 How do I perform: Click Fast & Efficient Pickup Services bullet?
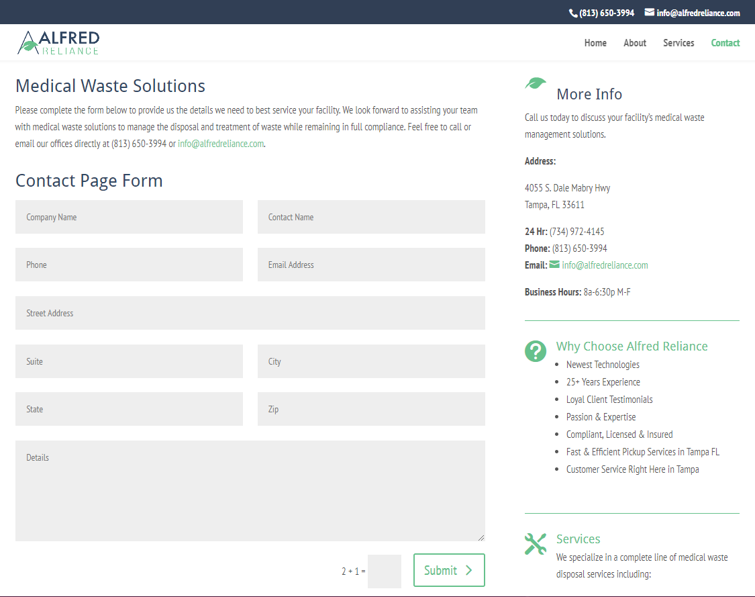click(x=643, y=452)
